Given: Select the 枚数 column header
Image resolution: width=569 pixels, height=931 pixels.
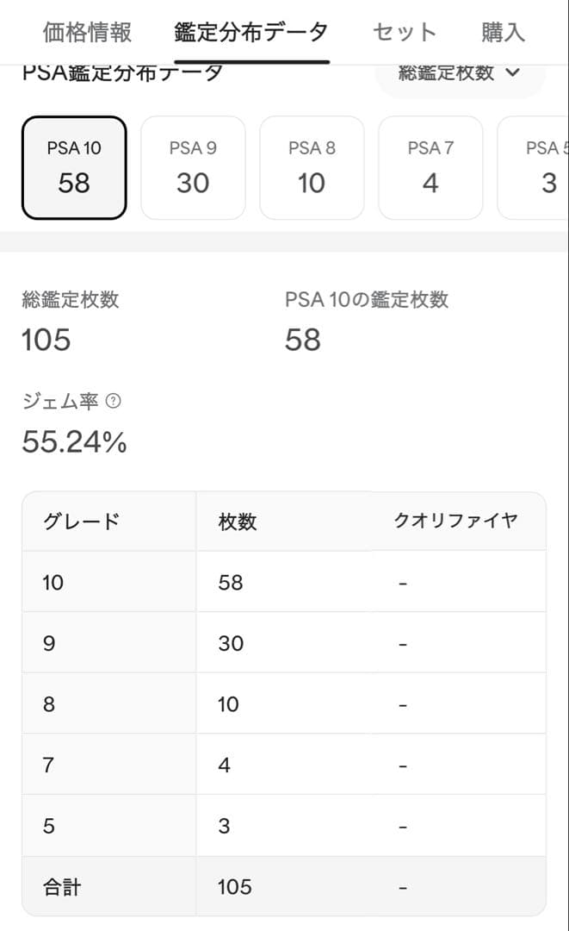Looking at the screenshot, I should [238, 521].
